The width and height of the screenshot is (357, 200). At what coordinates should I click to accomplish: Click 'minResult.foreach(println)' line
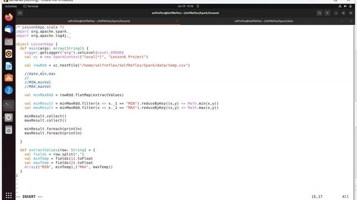53,129
